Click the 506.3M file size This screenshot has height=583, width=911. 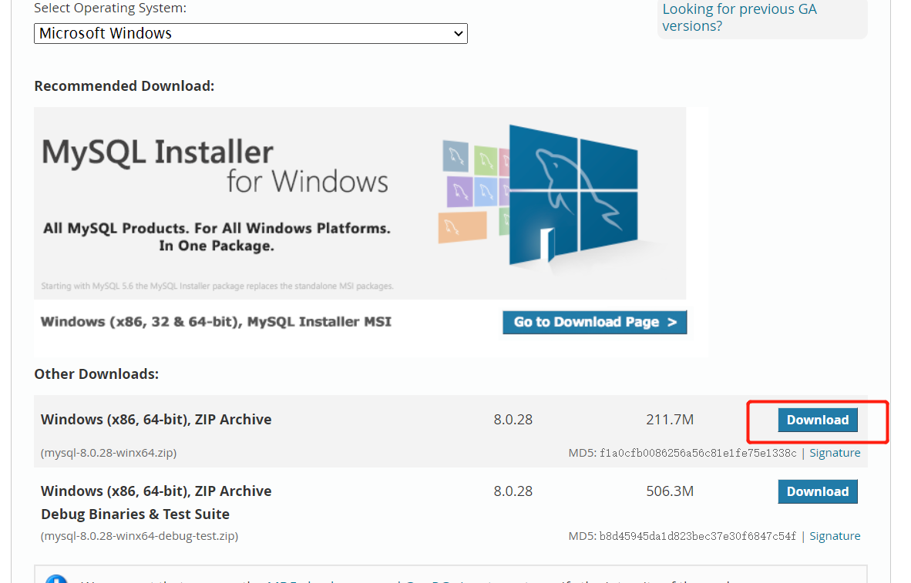pyautogui.click(x=670, y=491)
